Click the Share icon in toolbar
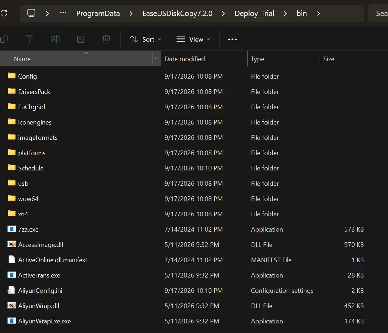Image resolution: width=388 pixels, height=333 pixels. point(81,39)
